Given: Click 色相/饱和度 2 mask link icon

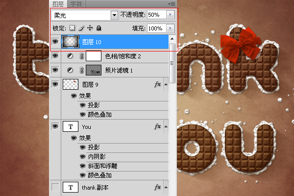Looking at the screenshot, I should click(x=81, y=56).
